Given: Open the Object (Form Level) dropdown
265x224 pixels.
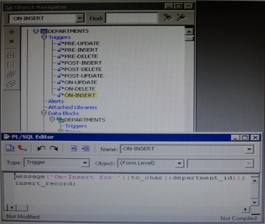Looking at the screenshot, I should click(x=179, y=163).
